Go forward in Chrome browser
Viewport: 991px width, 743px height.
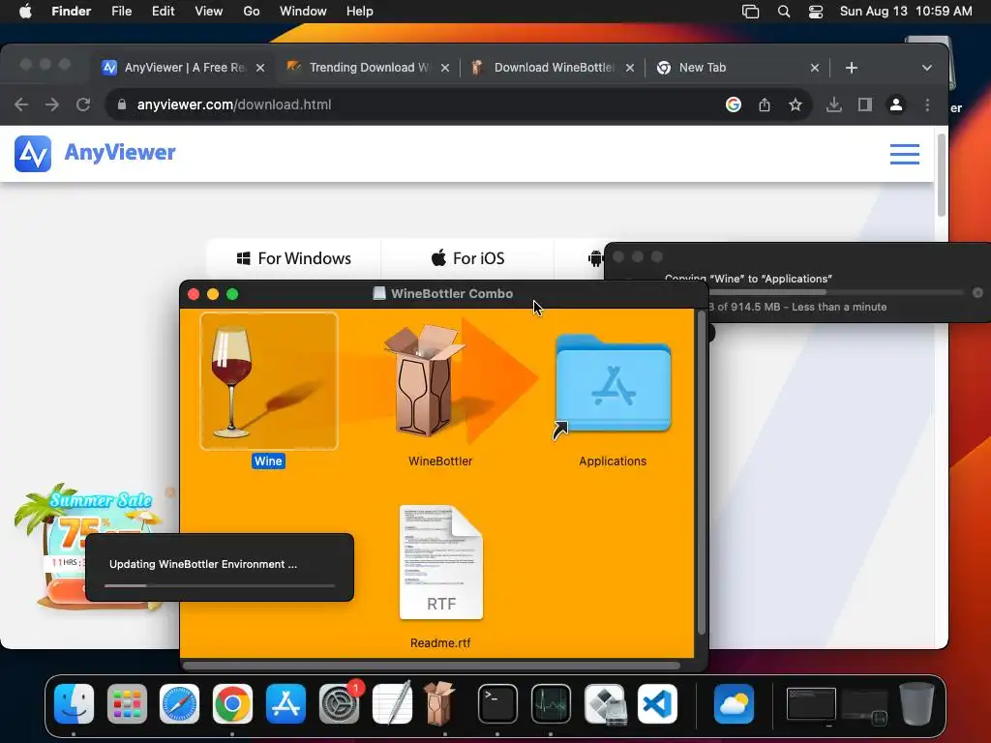(x=52, y=104)
